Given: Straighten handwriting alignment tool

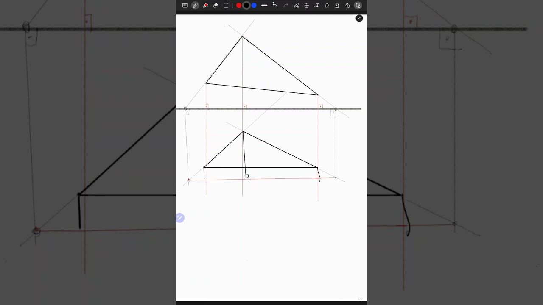Looking at the screenshot, I should coord(306,6).
